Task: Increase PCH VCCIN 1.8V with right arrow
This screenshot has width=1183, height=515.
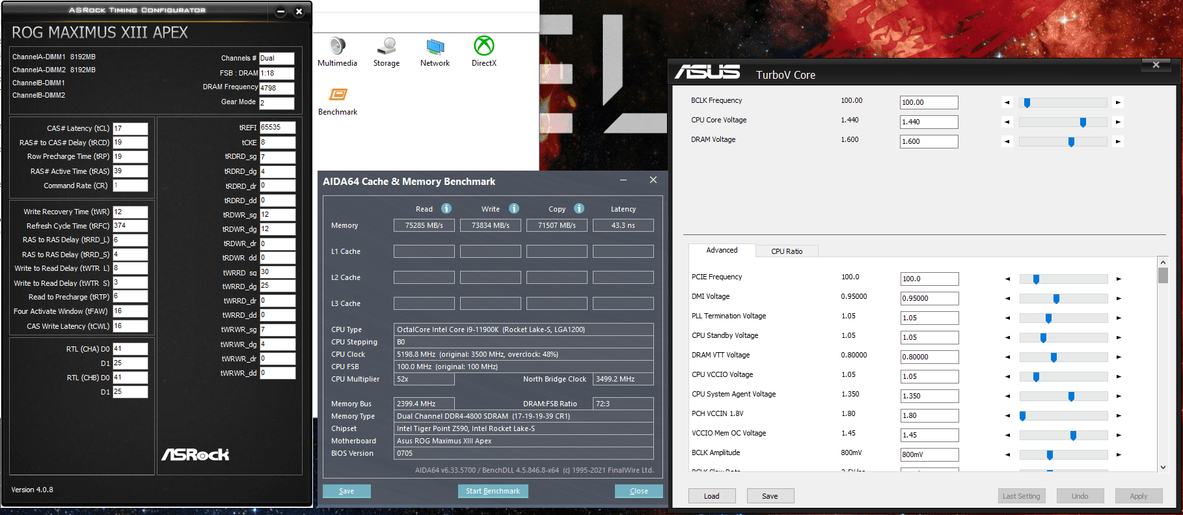Action: [x=1119, y=415]
